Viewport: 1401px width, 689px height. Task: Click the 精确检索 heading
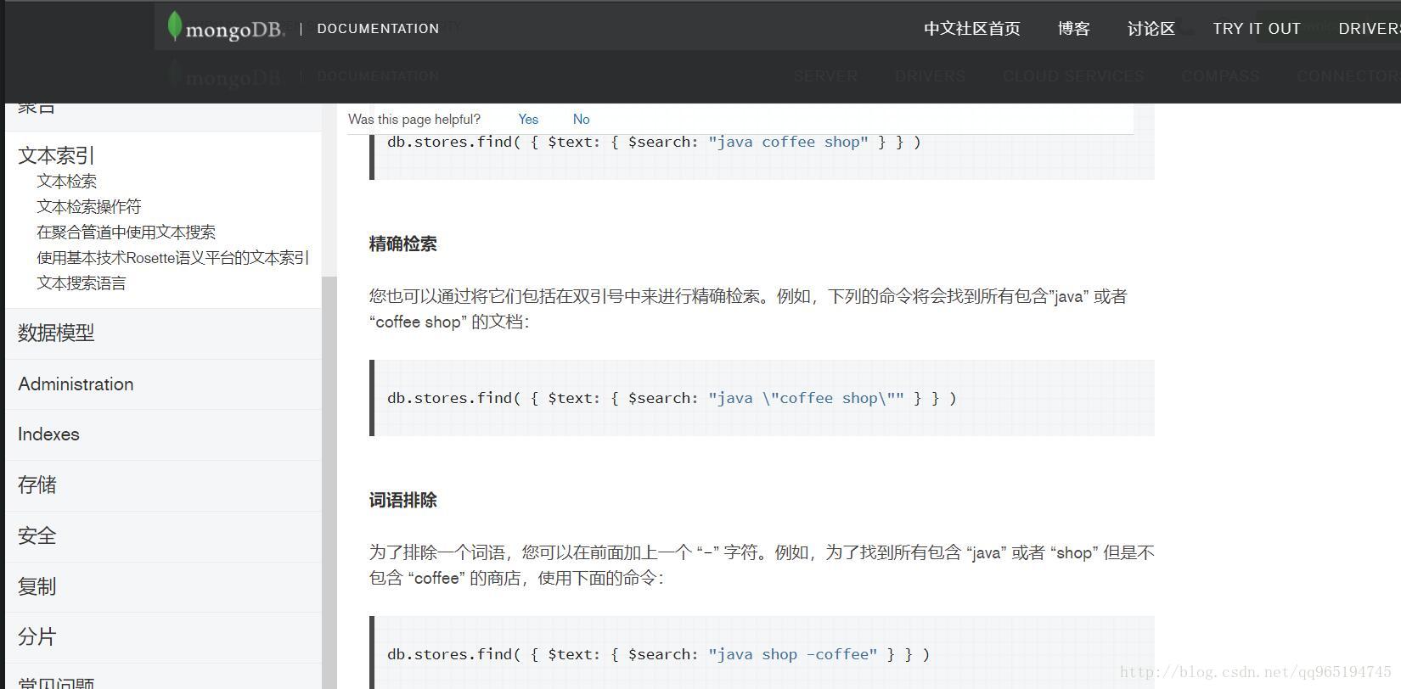click(x=403, y=244)
